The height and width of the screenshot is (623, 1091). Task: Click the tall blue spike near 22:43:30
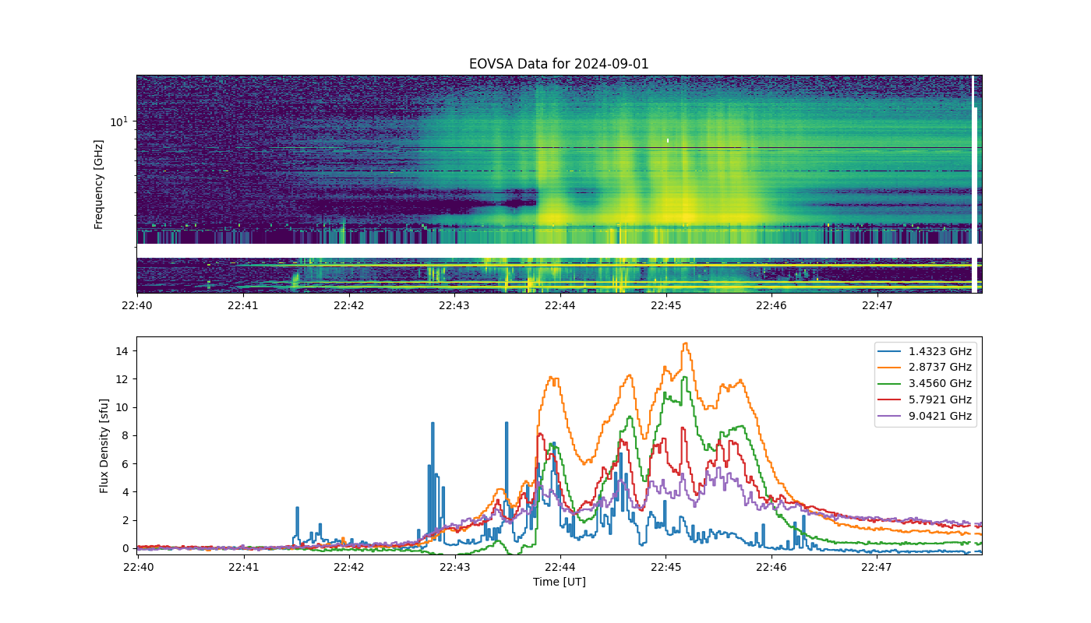(x=507, y=424)
